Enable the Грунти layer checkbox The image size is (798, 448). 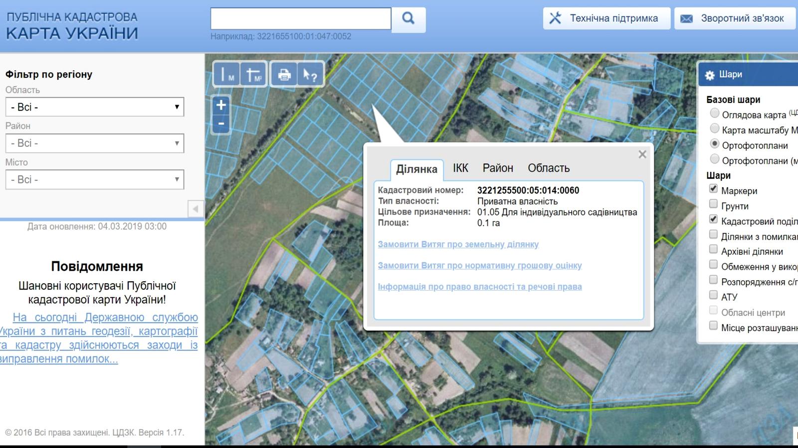(x=713, y=204)
